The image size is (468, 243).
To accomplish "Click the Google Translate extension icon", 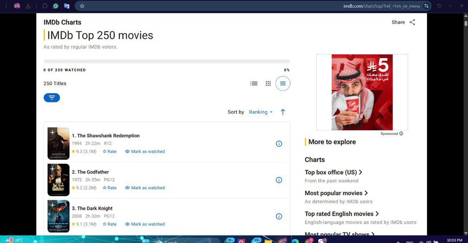I will 67,6.
